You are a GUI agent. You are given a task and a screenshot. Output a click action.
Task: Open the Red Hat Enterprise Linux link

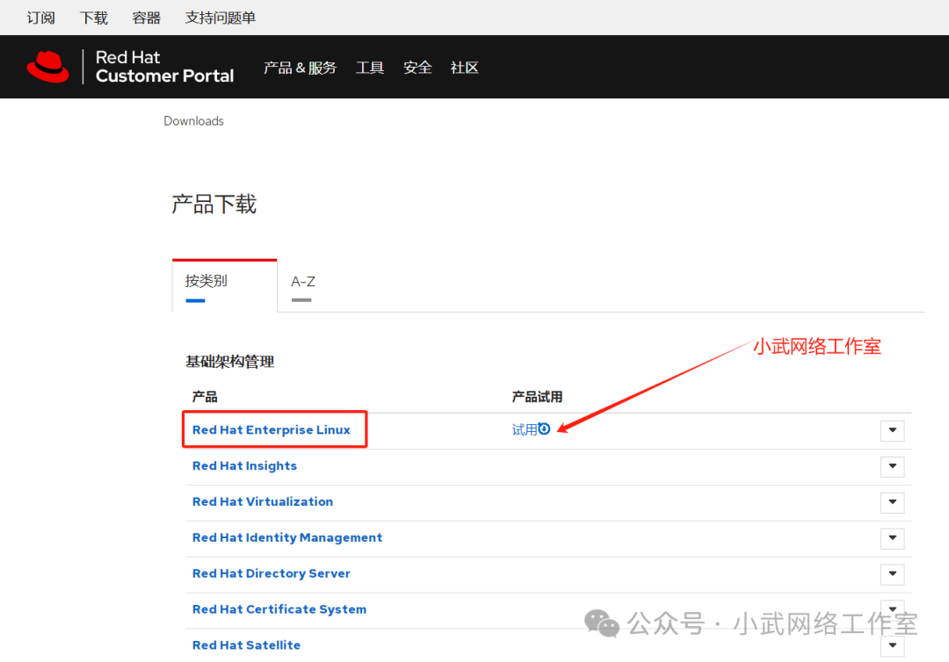coord(272,430)
